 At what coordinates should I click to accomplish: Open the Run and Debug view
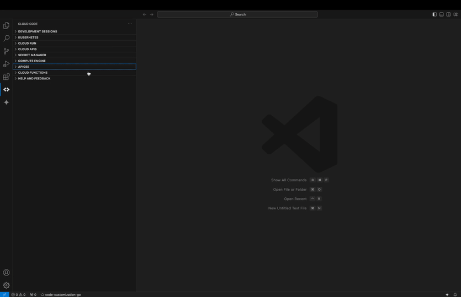coord(6,64)
